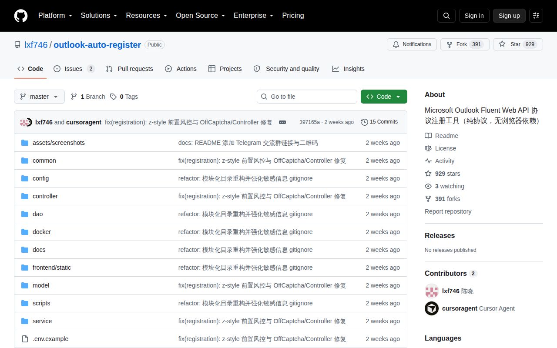The image size is (557, 348).
Task: Open the Projects tab
Action: click(x=225, y=69)
